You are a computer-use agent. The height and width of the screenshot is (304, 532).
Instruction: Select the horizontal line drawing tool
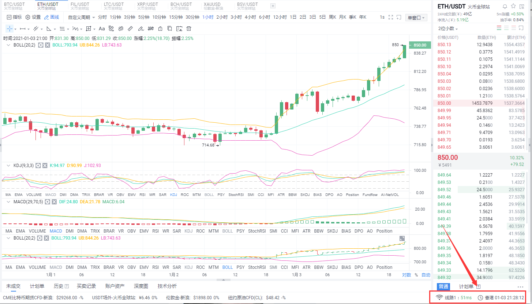pyautogui.click(x=23, y=29)
